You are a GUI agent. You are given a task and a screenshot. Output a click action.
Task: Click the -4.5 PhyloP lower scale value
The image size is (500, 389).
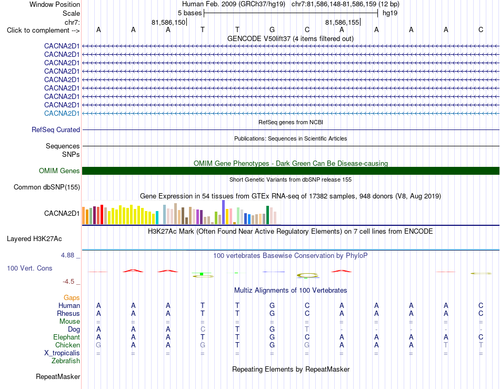point(68,282)
